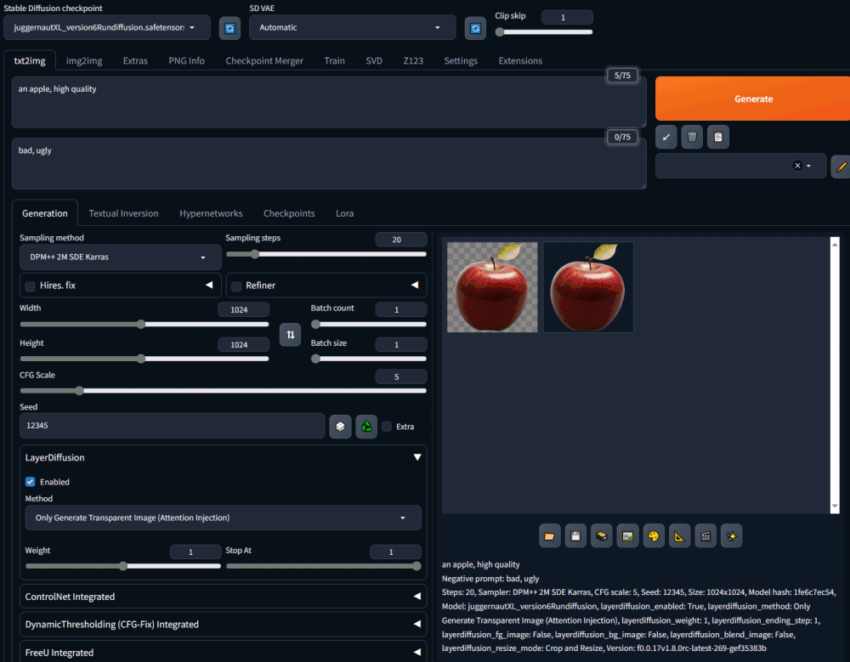The image size is (850, 662).
Task: Save the image as a zip archive
Action: (601, 536)
